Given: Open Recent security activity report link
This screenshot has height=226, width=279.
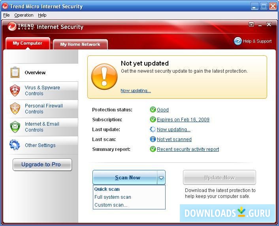Looking at the screenshot, I should tap(188, 149).
